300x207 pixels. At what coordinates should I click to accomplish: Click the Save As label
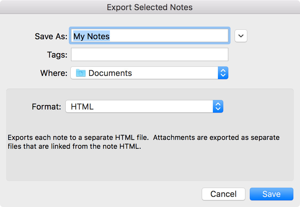pos(51,36)
